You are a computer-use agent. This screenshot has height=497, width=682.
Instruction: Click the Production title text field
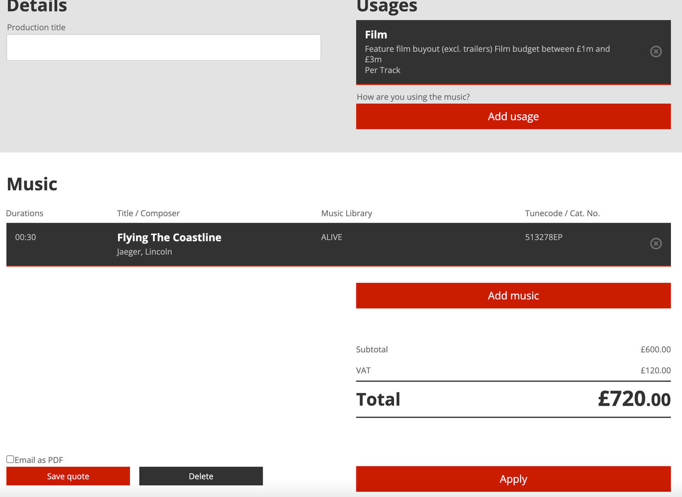[163, 48]
